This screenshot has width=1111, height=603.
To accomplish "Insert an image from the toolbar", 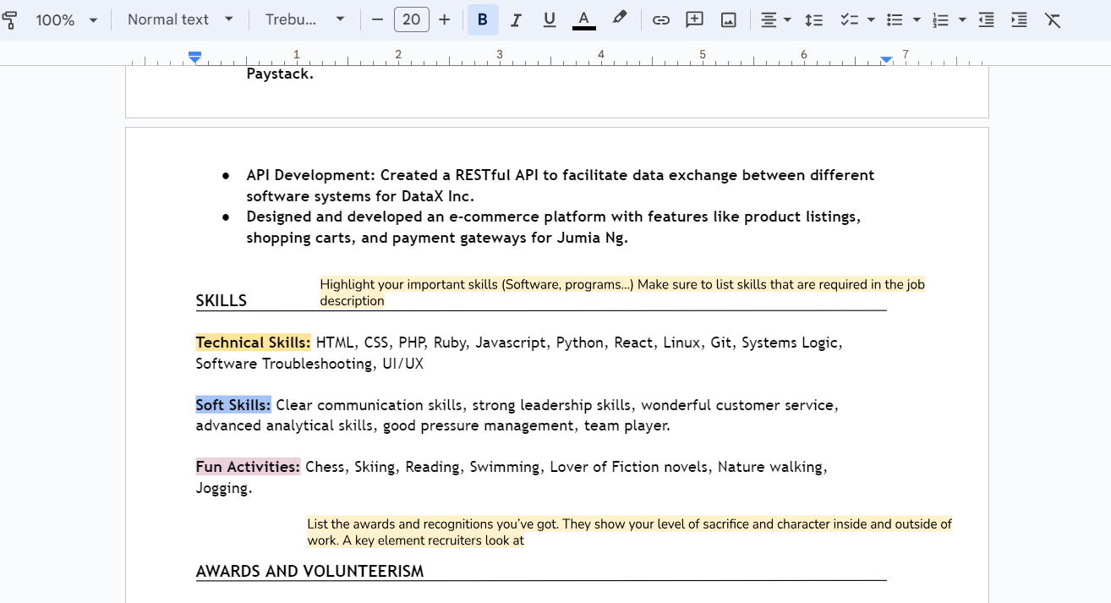I will 729,19.
